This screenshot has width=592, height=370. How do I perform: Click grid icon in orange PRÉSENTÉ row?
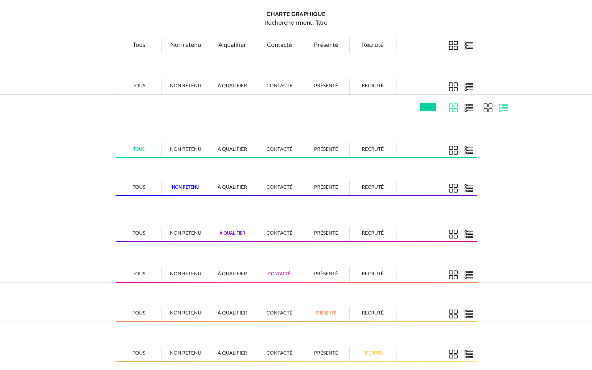click(x=453, y=314)
